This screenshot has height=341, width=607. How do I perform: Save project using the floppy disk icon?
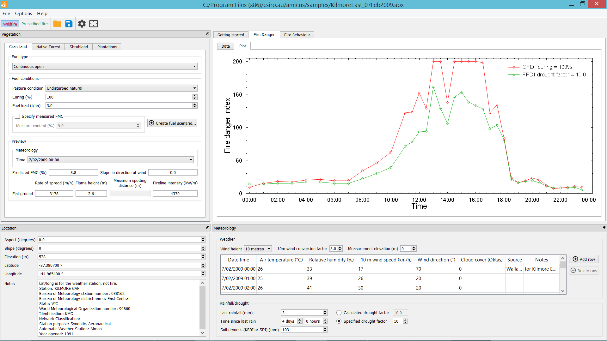69,24
